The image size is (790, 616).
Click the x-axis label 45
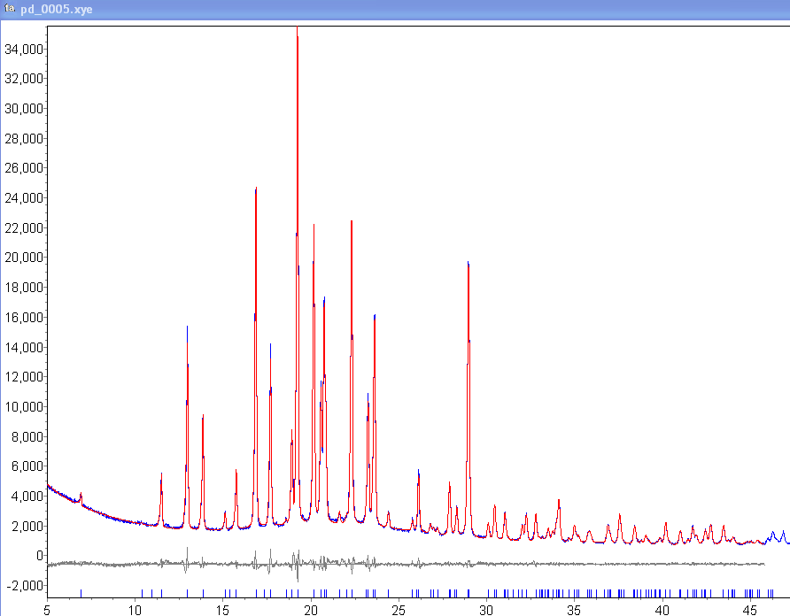[749, 611]
